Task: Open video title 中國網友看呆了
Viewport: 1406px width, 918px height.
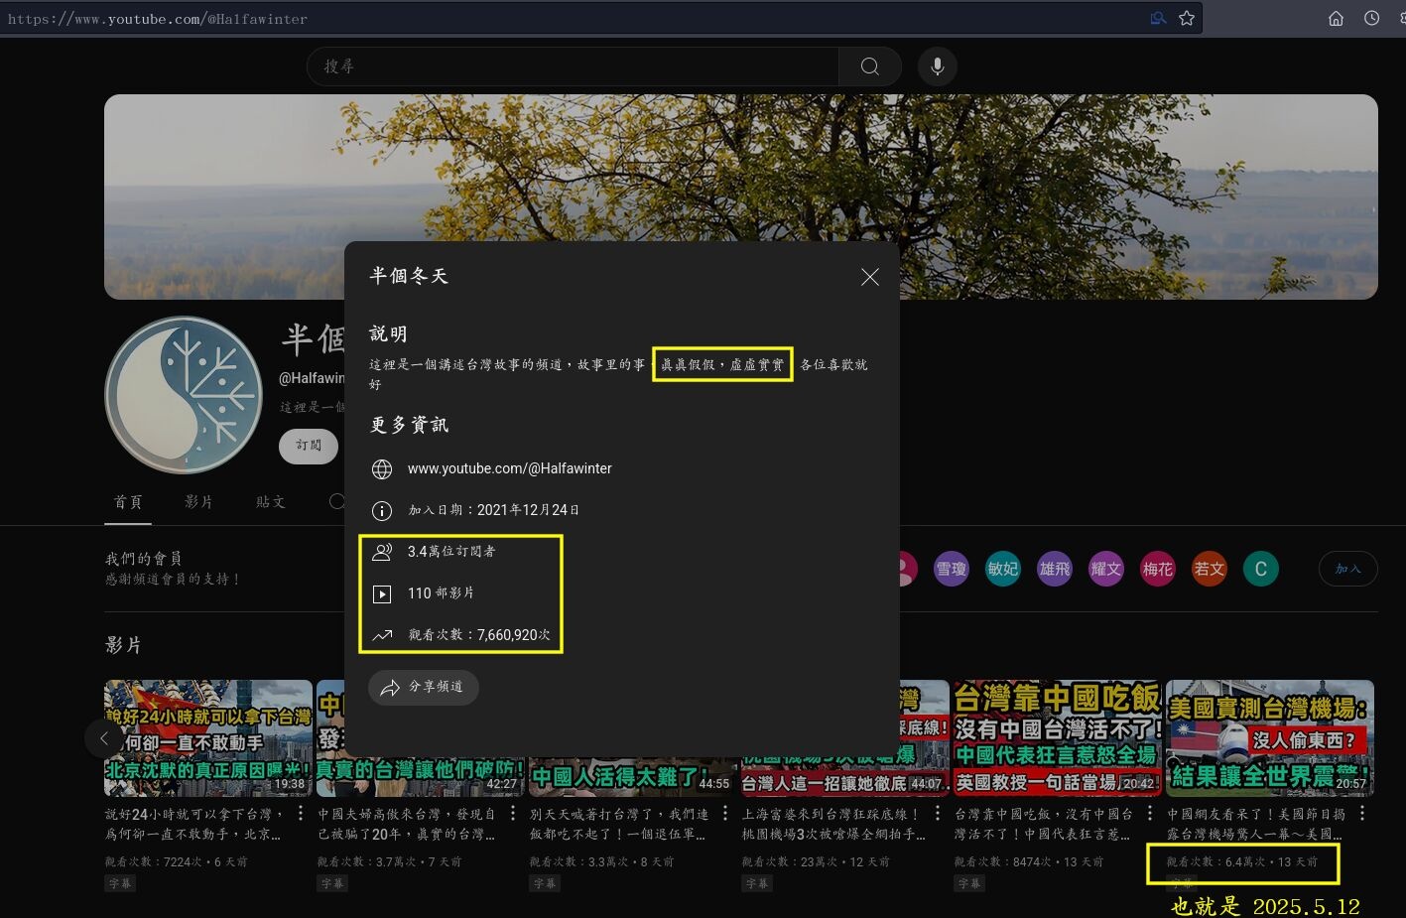Action: tap(1256, 824)
